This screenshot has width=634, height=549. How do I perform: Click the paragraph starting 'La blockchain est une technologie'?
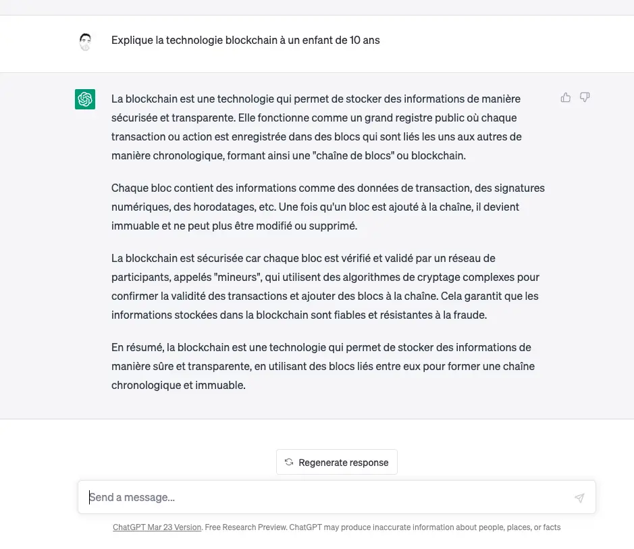tap(317, 127)
